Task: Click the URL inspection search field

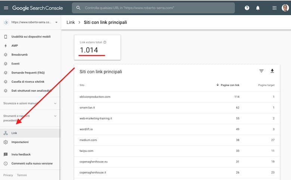Action: pos(153,8)
